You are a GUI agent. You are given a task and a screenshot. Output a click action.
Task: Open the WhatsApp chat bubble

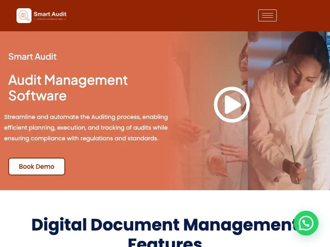(306, 223)
